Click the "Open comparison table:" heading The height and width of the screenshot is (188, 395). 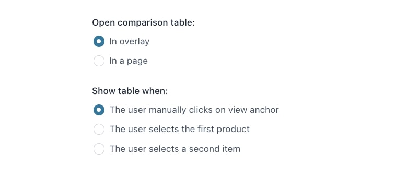144,22
